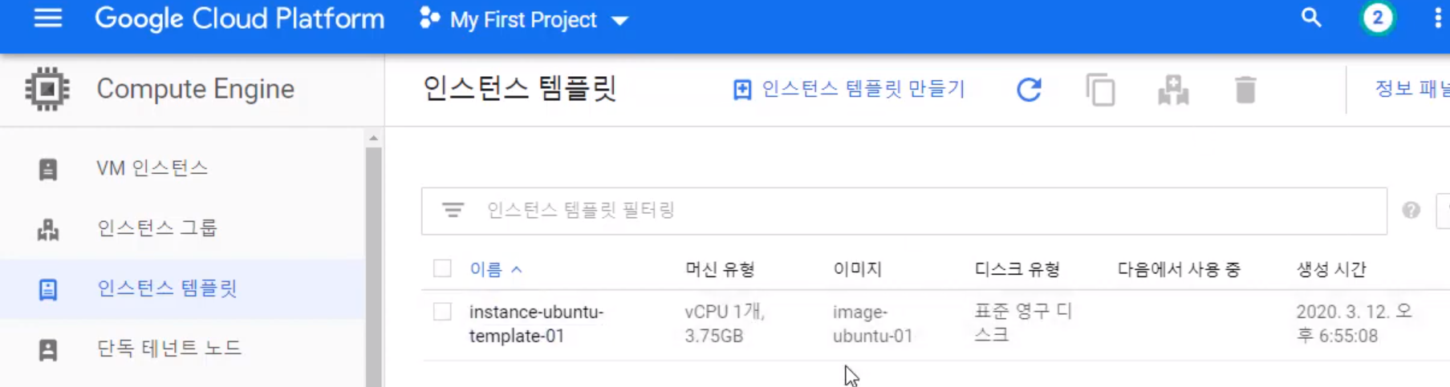Click the 단독 테넌트 노드 sidebar icon
The height and width of the screenshot is (387, 1450).
coord(48,349)
